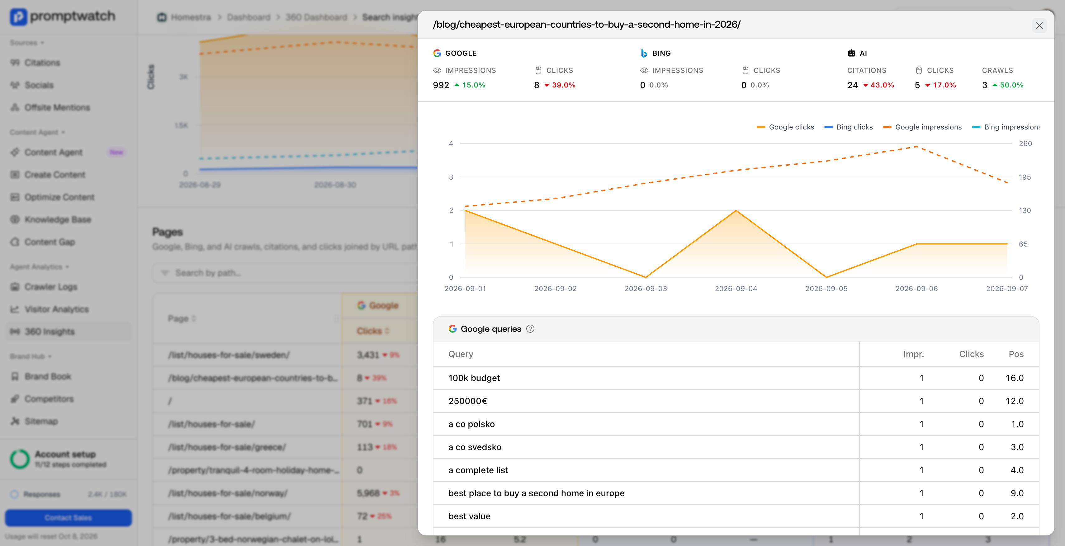Click the Google logo in metrics header
Viewport: 1065px width, 546px height.
pos(437,53)
